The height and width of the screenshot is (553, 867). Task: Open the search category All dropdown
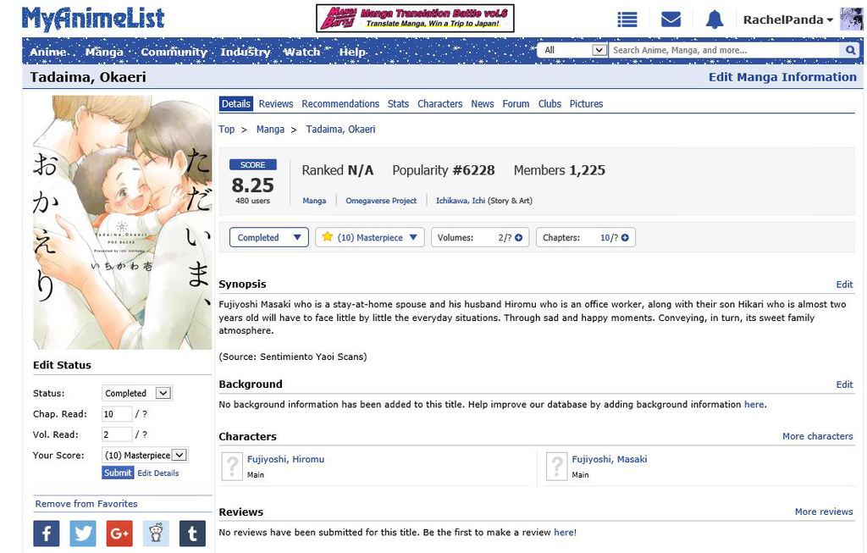574,51
